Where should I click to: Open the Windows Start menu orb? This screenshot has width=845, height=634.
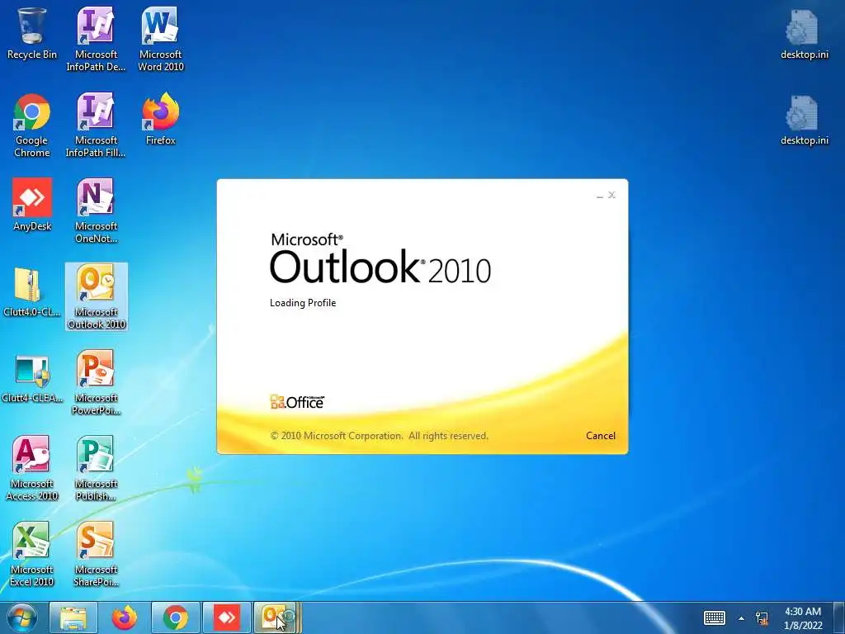[21, 617]
